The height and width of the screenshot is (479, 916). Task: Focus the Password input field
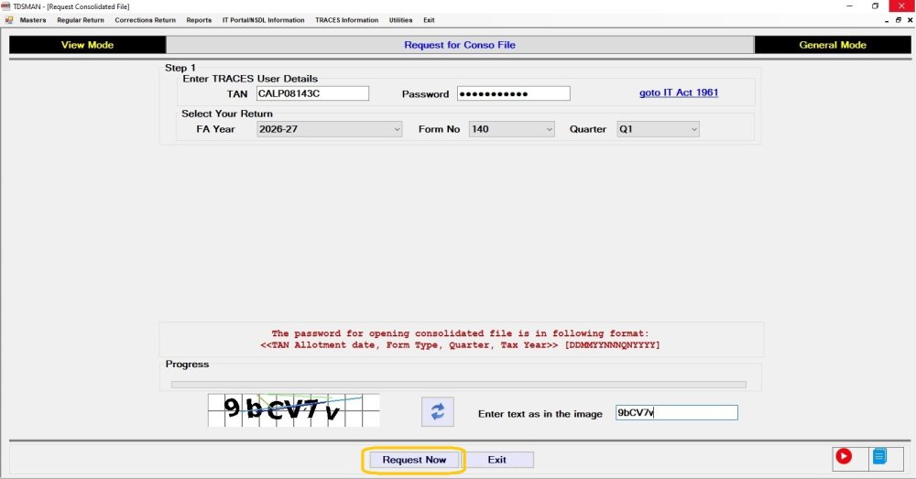pos(514,93)
